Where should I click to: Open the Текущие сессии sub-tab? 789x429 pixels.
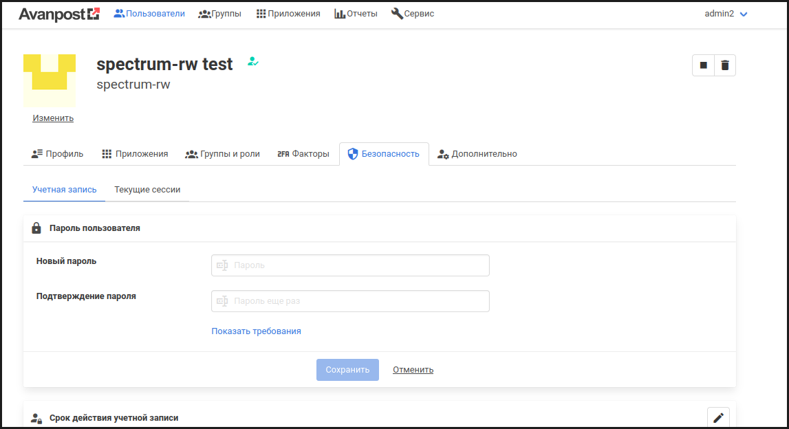coord(147,190)
